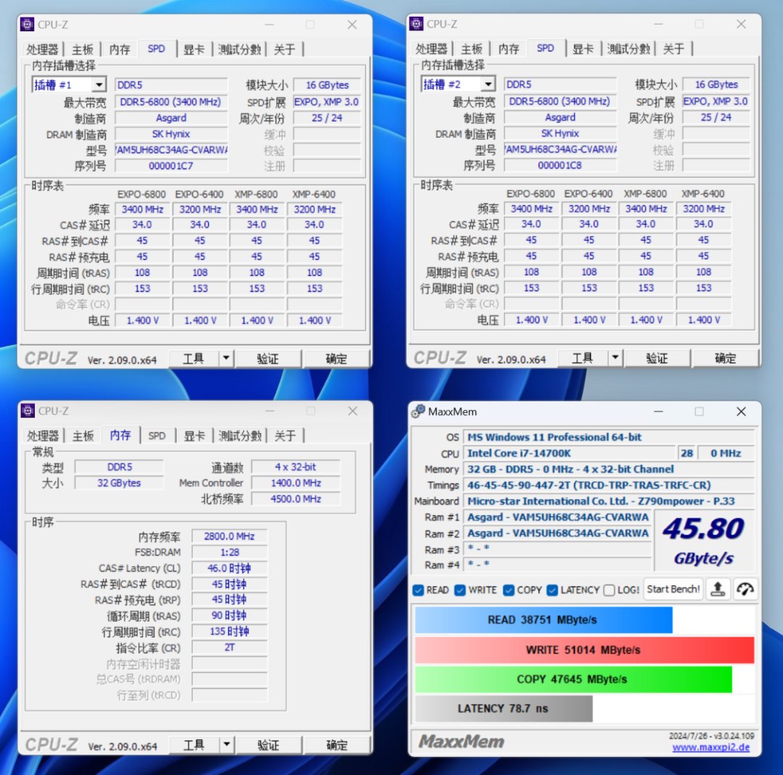Open 处理器 tab in memory window
This screenshot has width=783, height=775.
tap(43, 435)
